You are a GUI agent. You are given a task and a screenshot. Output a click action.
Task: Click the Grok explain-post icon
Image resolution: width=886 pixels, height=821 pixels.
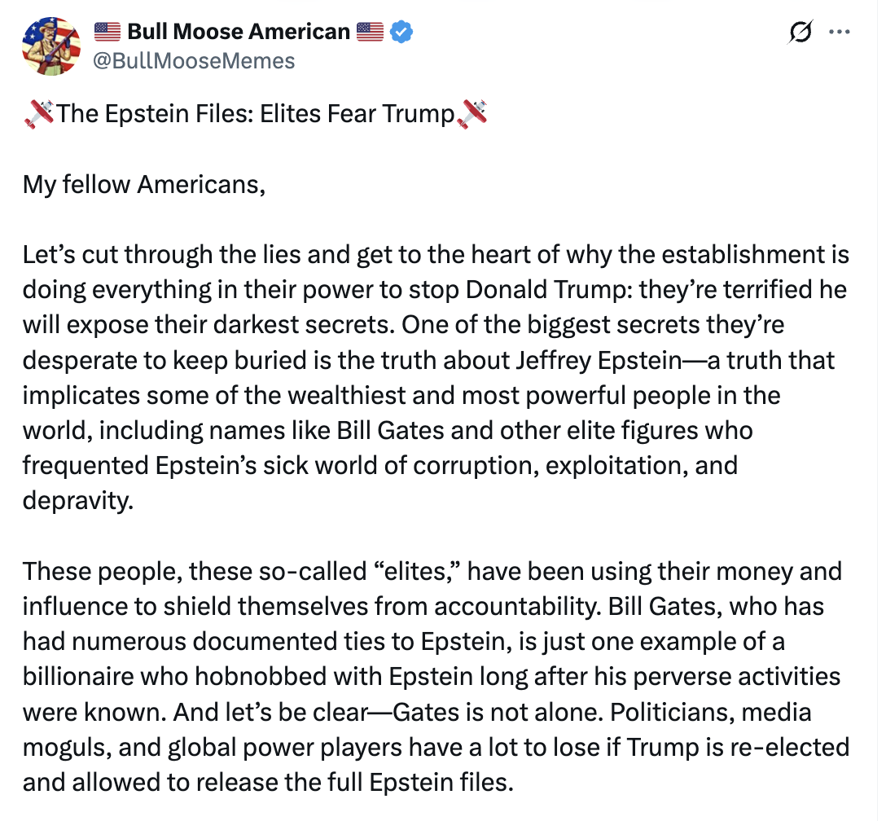(x=800, y=33)
